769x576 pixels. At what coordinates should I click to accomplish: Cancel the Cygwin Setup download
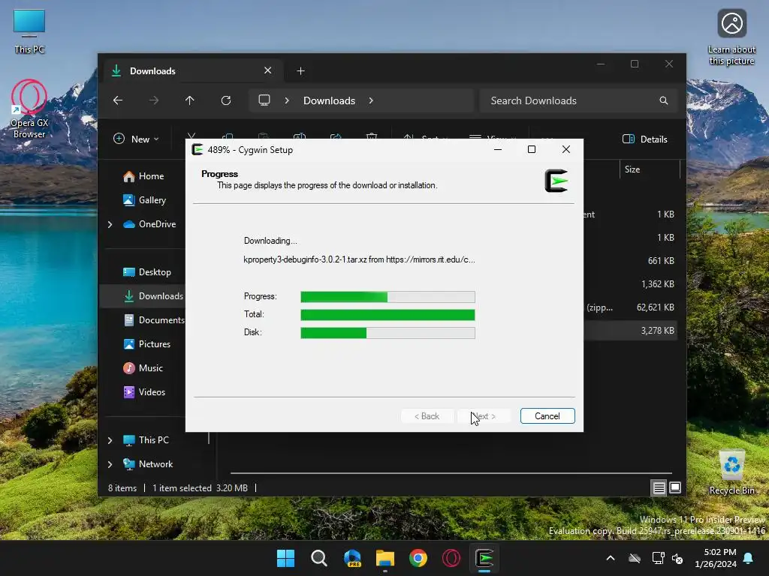pyautogui.click(x=547, y=415)
